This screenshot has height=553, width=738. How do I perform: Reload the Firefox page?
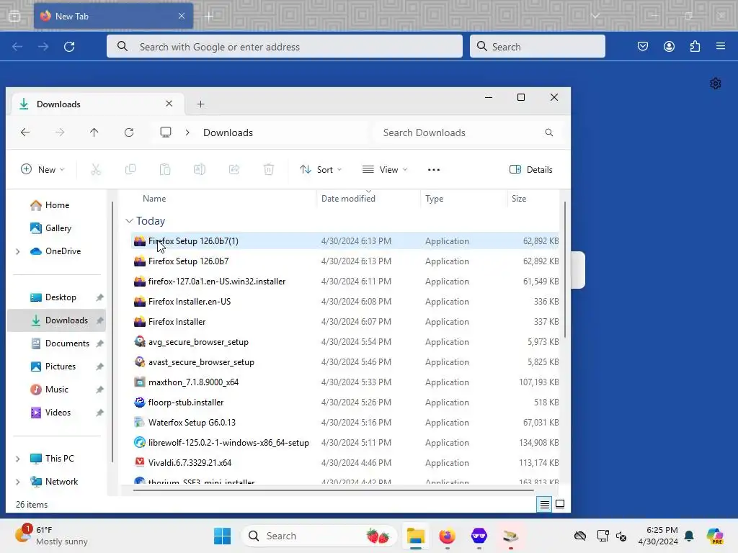pyautogui.click(x=69, y=47)
